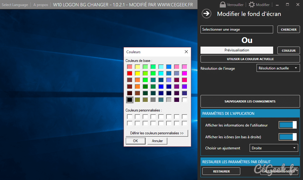Open the Select Language menu
The width and height of the screenshot is (303, 180).
[15, 5]
